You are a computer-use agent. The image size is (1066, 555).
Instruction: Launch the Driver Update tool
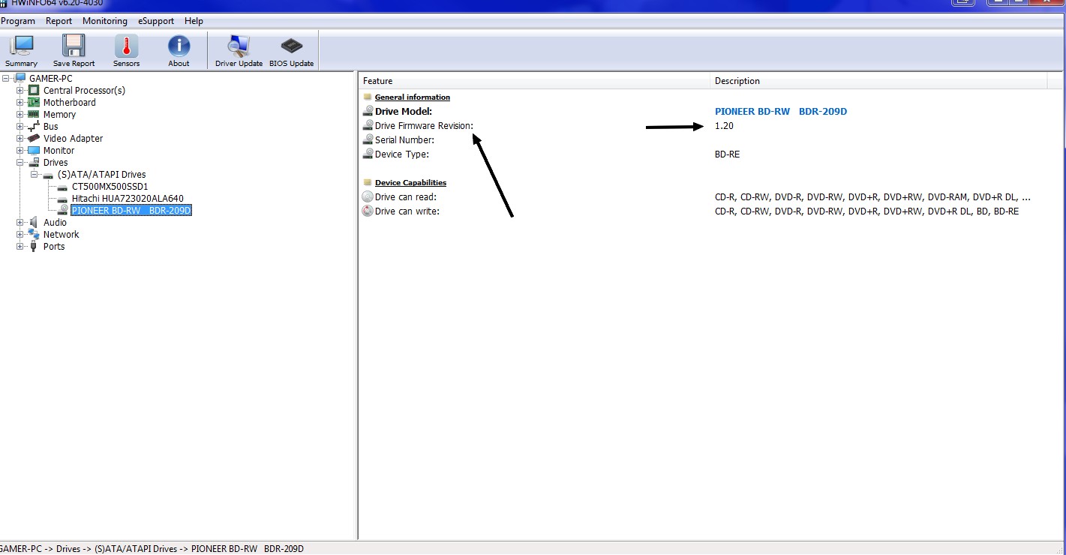[239, 51]
